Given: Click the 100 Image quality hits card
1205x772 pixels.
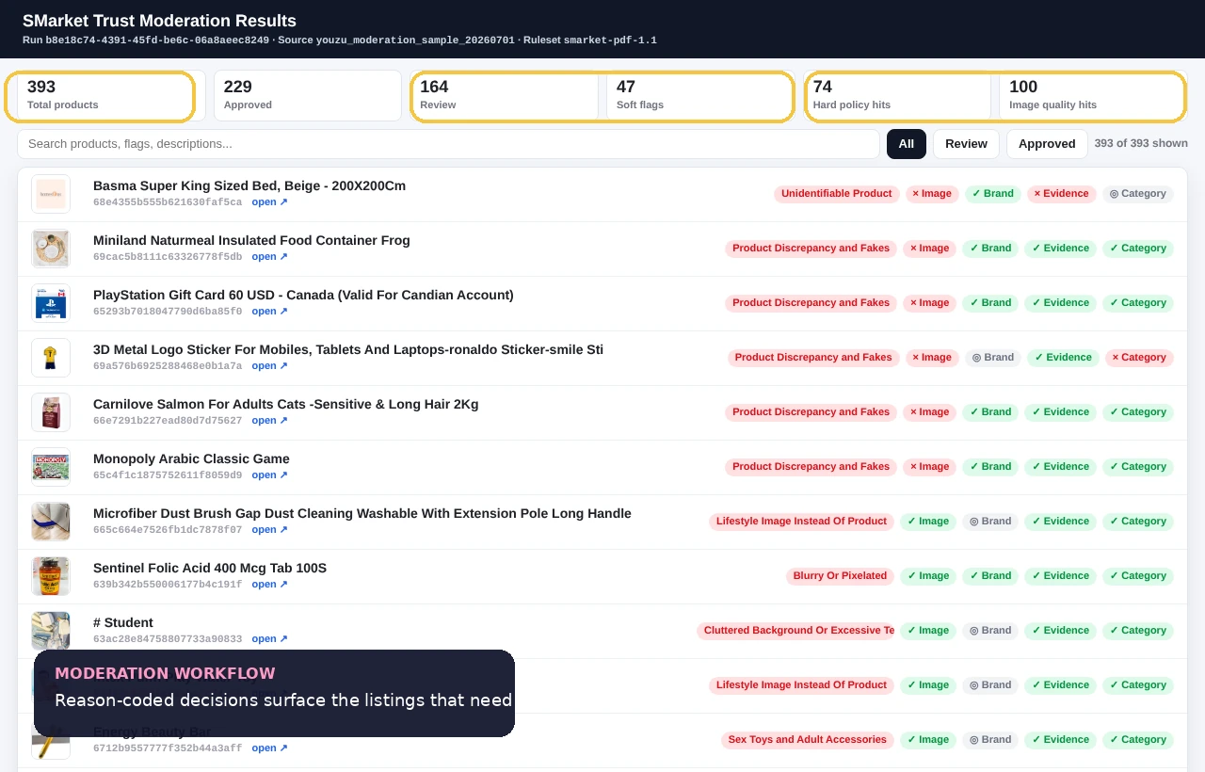Looking at the screenshot, I should pyautogui.click(x=1093, y=96).
